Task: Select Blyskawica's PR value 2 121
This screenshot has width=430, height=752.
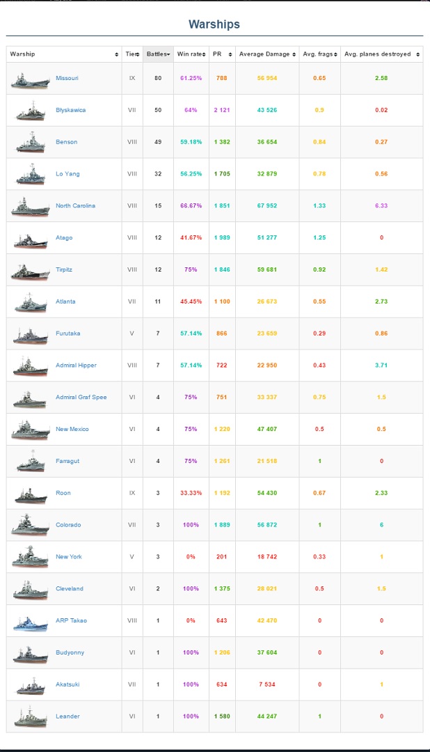Action: 222,110
